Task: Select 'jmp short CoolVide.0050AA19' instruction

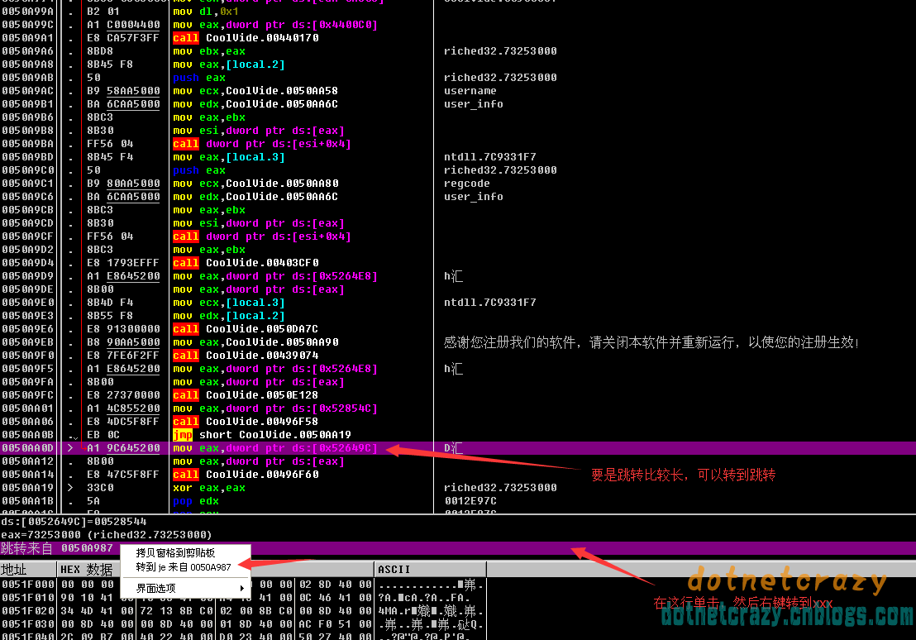Action: (x=262, y=435)
